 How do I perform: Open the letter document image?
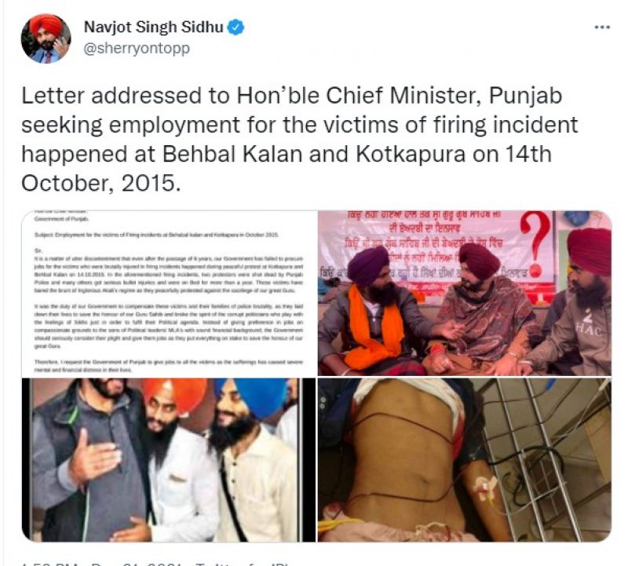pos(169,294)
